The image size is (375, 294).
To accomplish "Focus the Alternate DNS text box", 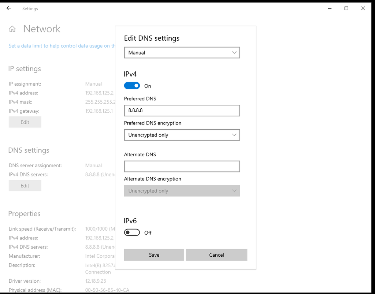I will 182,166.
